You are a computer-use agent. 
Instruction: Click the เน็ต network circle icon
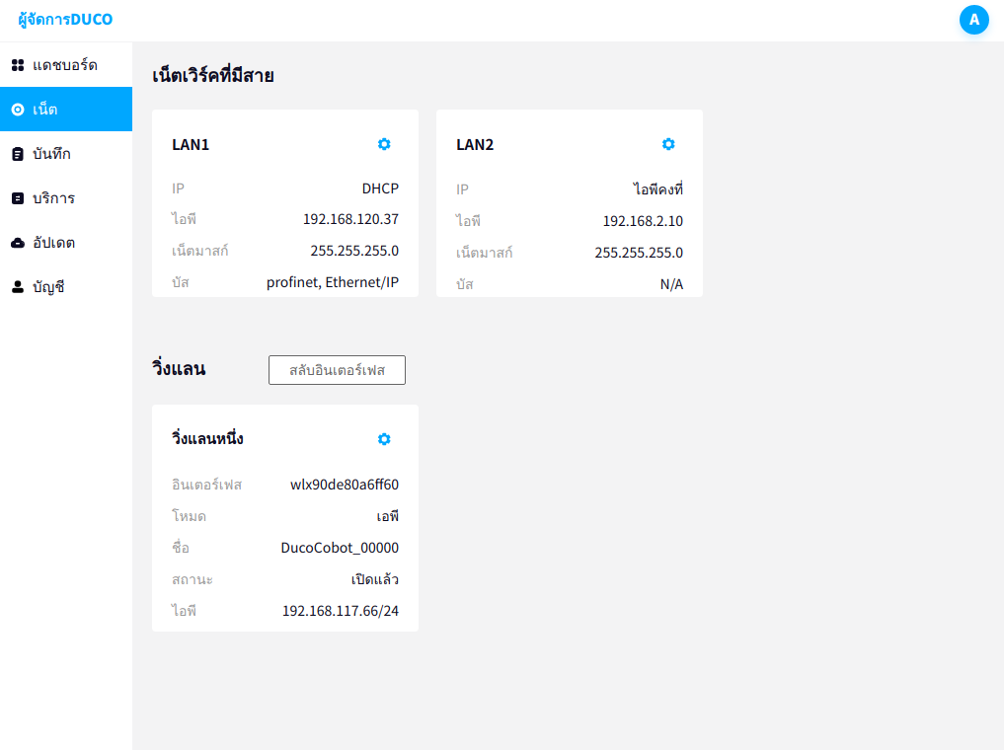pos(18,110)
